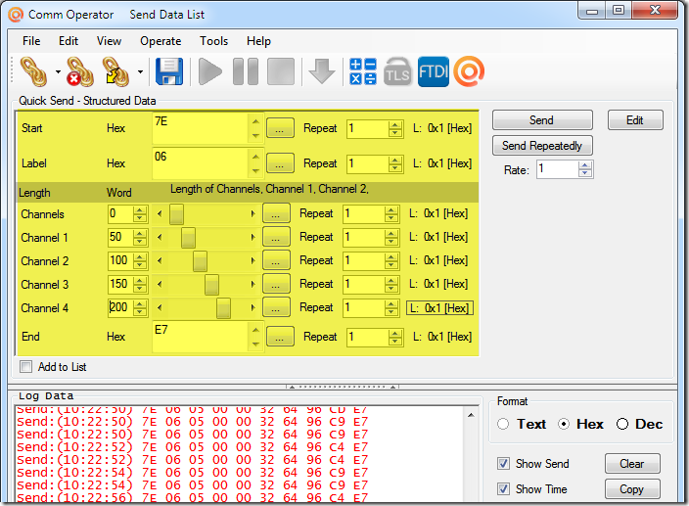Screen dimensions: 689x506
Task: Increase the Rate spinner value
Action: 585,165
